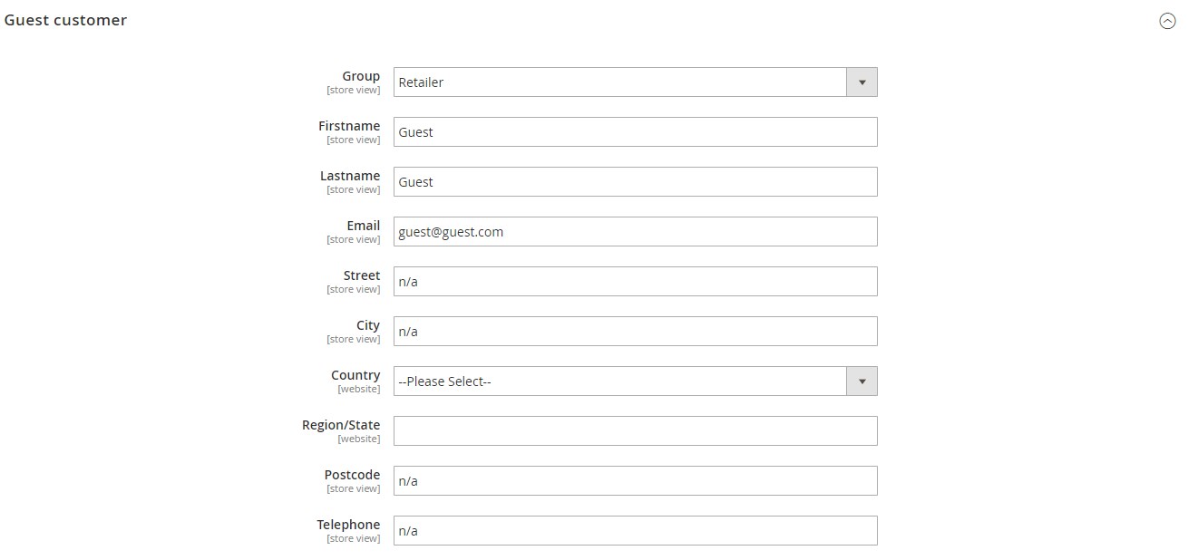Click the Email field containing guest@guest.com
Image resolution: width=1188 pixels, height=560 pixels.
635,232
